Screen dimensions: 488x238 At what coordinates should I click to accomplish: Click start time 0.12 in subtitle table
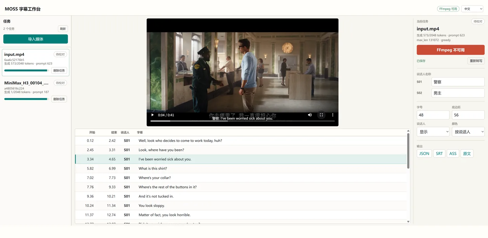pyautogui.click(x=90, y=140)
